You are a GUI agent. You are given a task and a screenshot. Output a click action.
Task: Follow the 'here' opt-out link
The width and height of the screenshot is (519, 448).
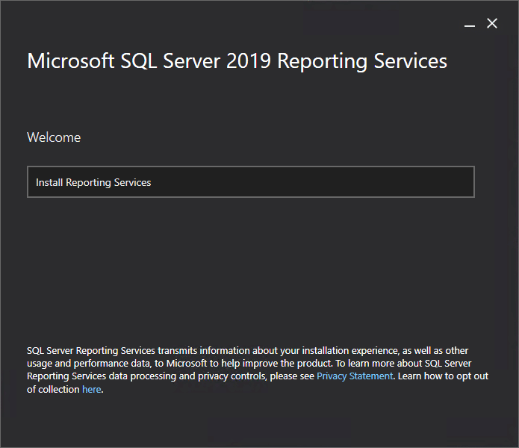click(91, 390)
